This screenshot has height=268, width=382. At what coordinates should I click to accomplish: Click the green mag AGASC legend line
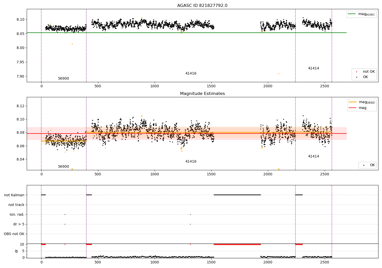pyautogui.click(x=352, y=14)
